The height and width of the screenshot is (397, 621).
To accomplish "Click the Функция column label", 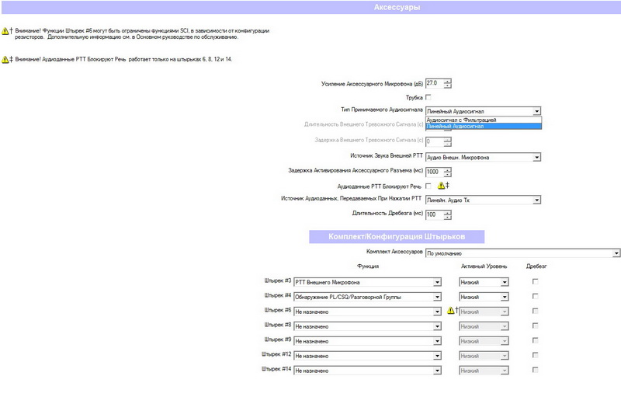I will point(368,266).
